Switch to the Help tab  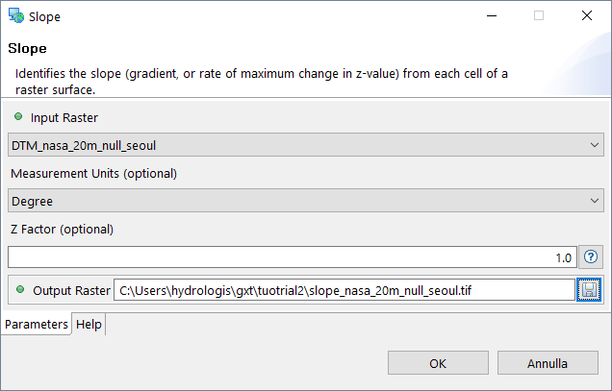[89, 325]
